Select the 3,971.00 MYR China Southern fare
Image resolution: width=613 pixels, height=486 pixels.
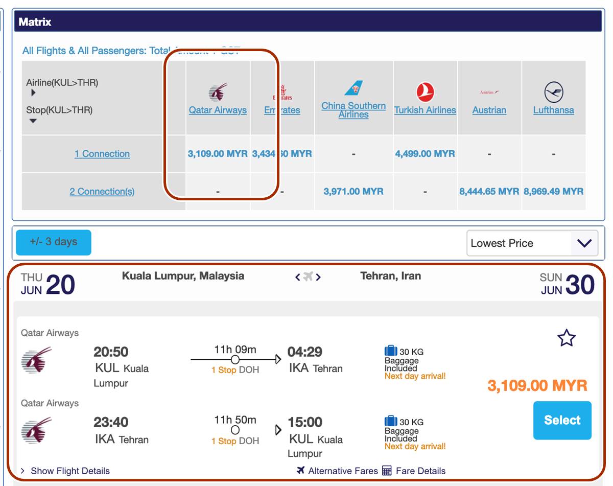pyautogui.click(x=353, y=192)
